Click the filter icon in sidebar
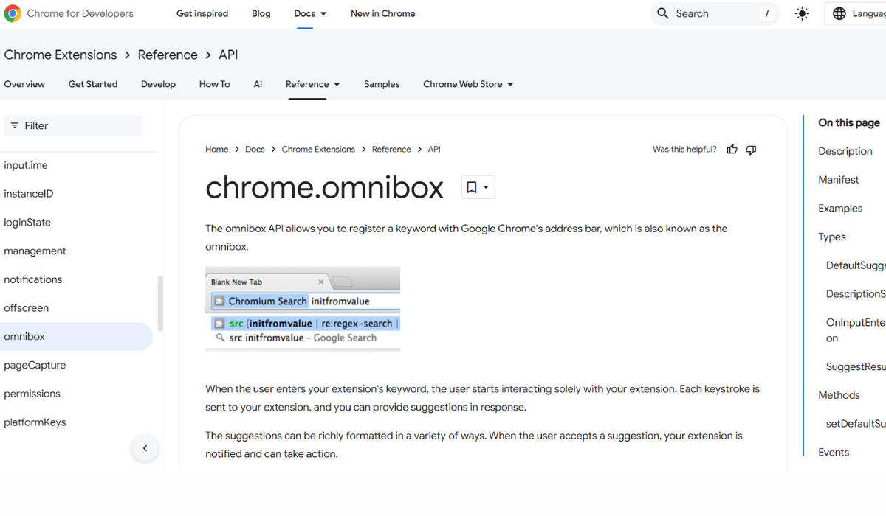886x516 pixels. coord(14,125)
